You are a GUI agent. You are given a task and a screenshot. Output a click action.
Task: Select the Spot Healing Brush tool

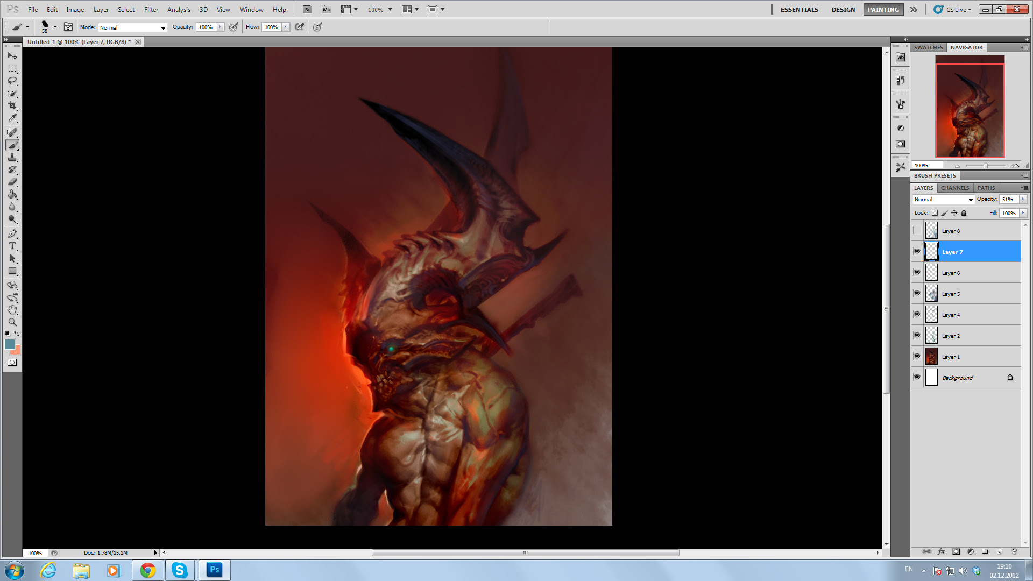click(x=12, y=132)
